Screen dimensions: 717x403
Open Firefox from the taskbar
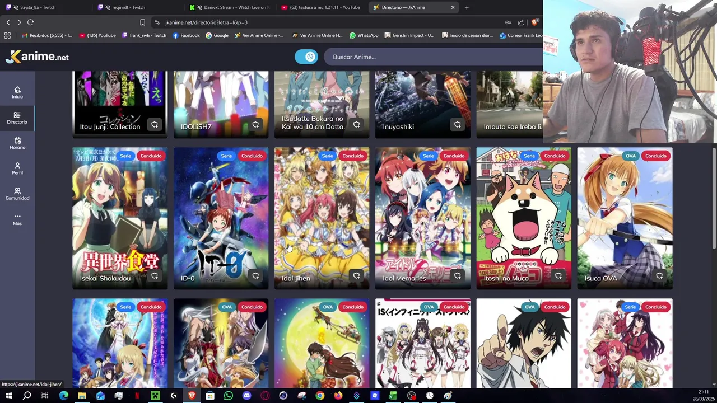coord(338,396)
